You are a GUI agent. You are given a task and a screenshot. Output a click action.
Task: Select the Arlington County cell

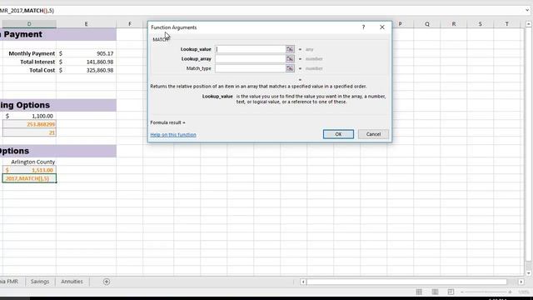click(29, 162)
